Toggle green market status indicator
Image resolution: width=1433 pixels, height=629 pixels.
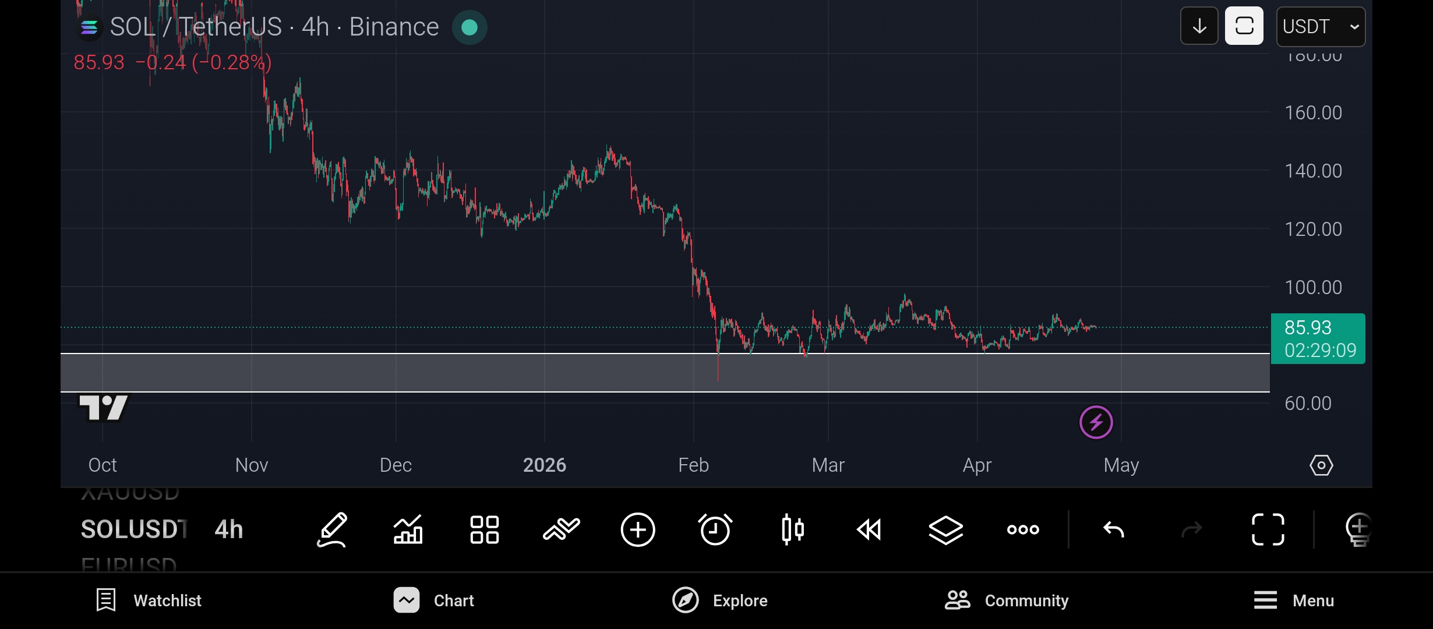point(469,27)
